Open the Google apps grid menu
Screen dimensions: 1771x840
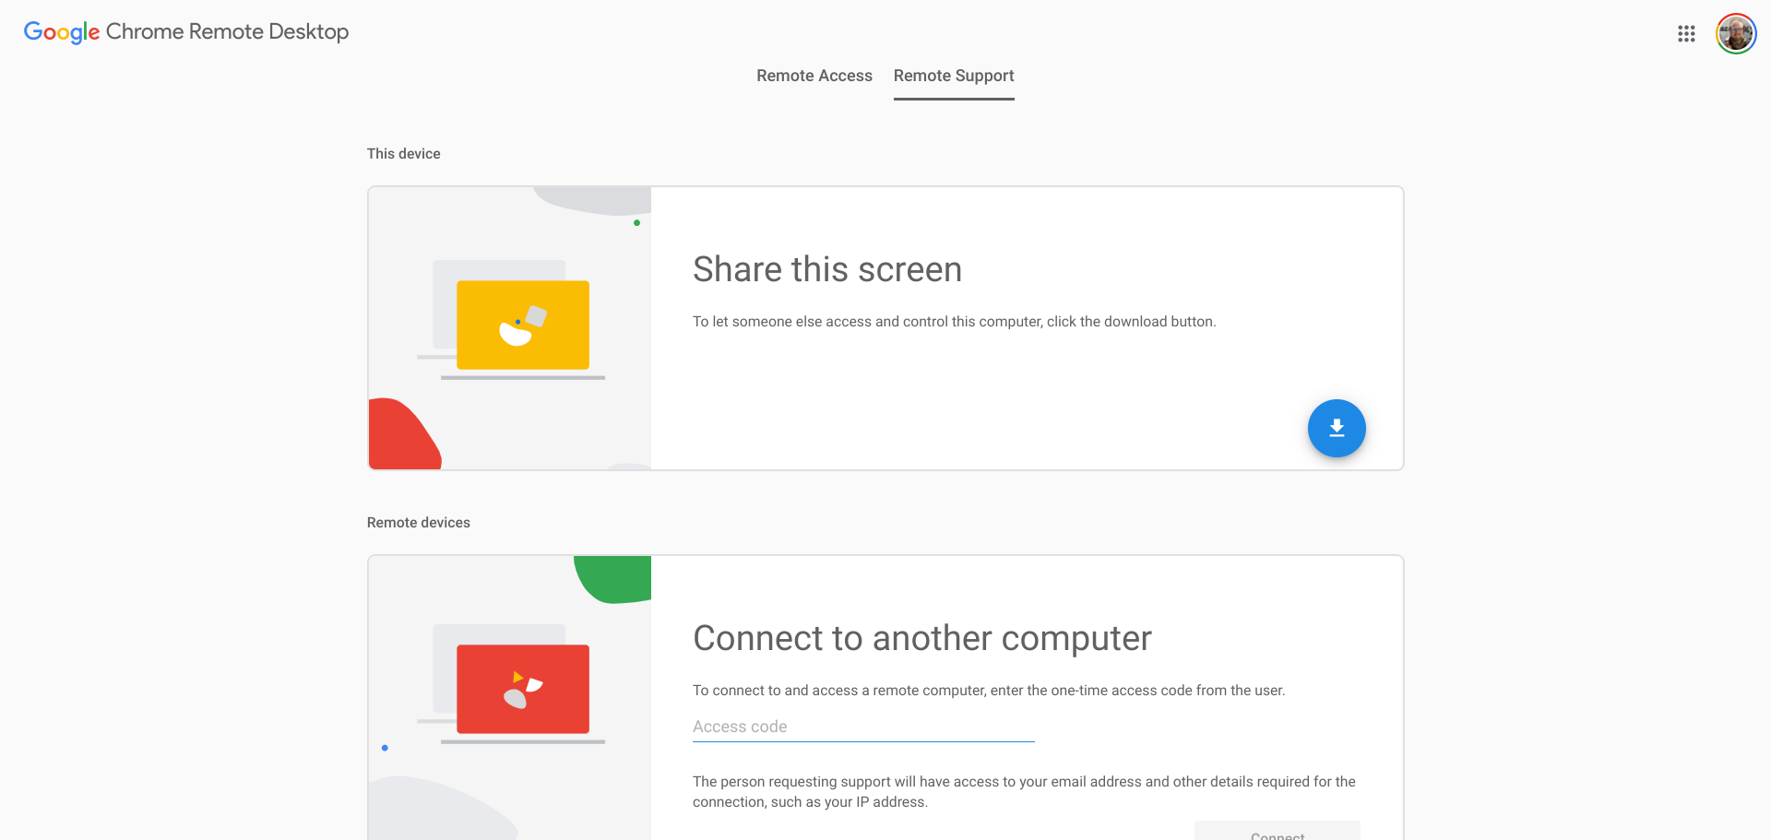(1686, 33)
